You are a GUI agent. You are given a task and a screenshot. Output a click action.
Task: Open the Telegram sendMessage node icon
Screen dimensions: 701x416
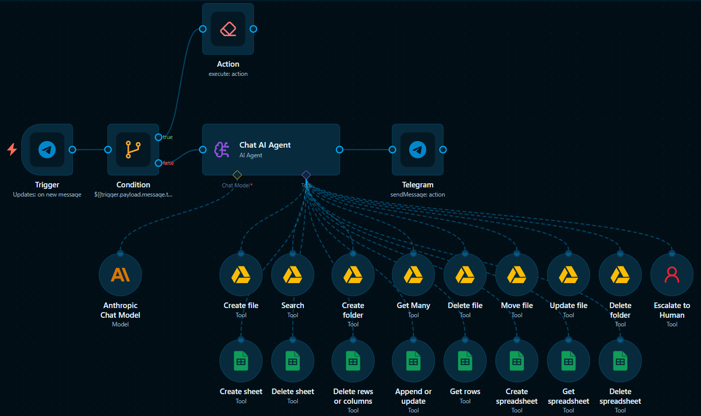pos(417,150)
